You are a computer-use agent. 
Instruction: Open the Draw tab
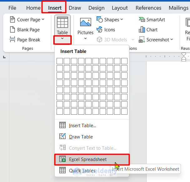click(x=75, y=8)
